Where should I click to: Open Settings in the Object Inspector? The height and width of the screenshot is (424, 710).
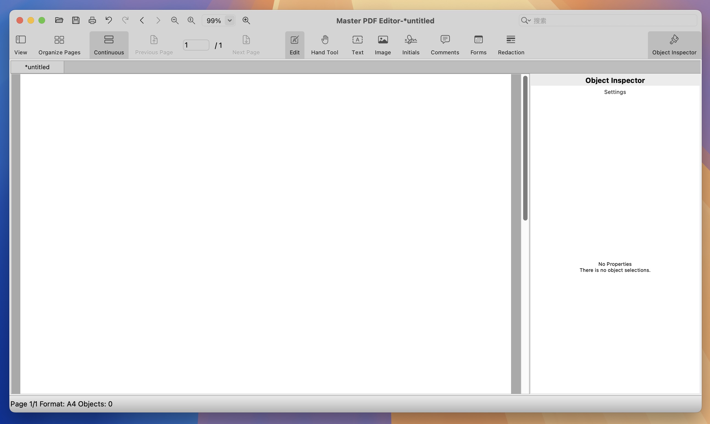615,92
